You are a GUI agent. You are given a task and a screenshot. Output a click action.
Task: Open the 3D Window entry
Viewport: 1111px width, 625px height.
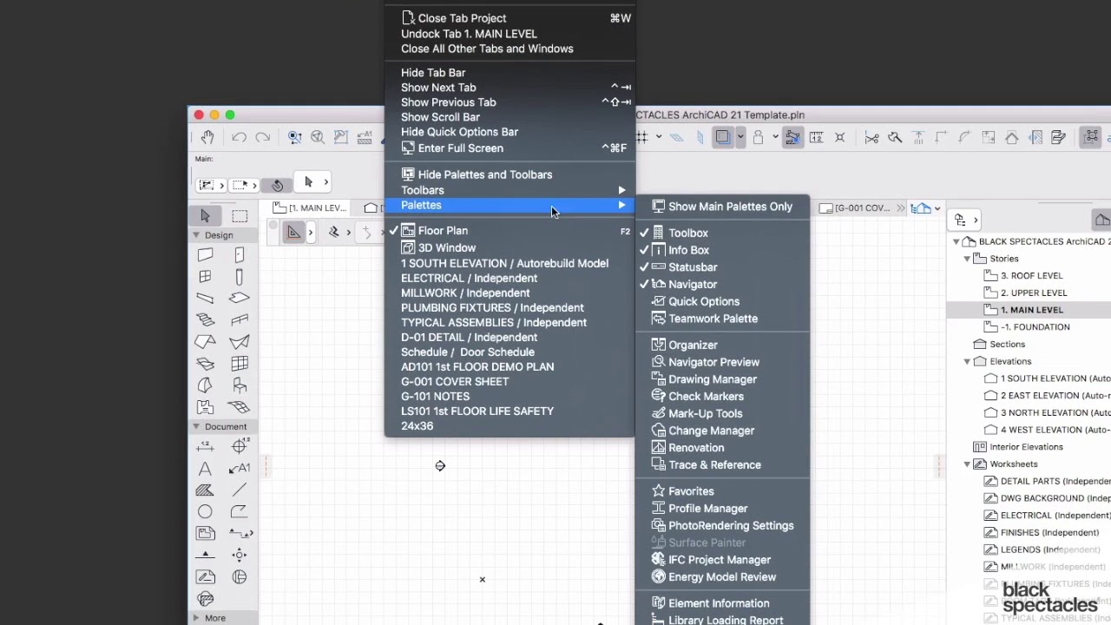click(446, 248)
